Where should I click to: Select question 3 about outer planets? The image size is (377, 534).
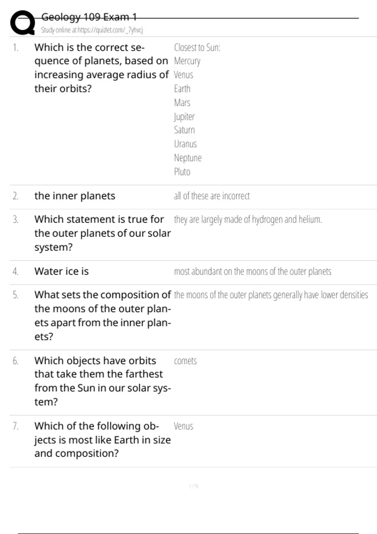point(102,233)
